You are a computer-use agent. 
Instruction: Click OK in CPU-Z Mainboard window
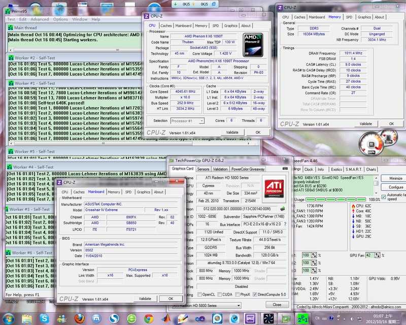pyautogui.click(x=171, y=299)
